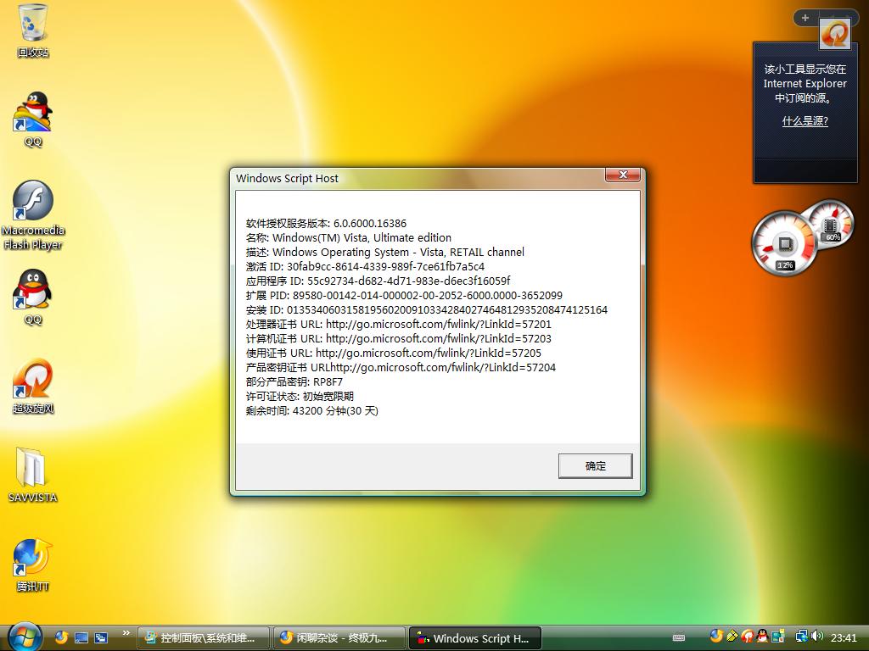Click the Switch Between Windows quick launch icon
The height and width of the screenshot is (651, 869).
tap(101, 637)
